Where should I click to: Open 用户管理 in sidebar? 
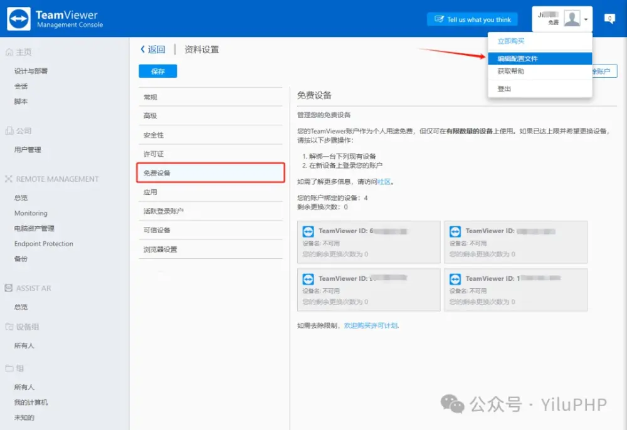tap(28, 149)
